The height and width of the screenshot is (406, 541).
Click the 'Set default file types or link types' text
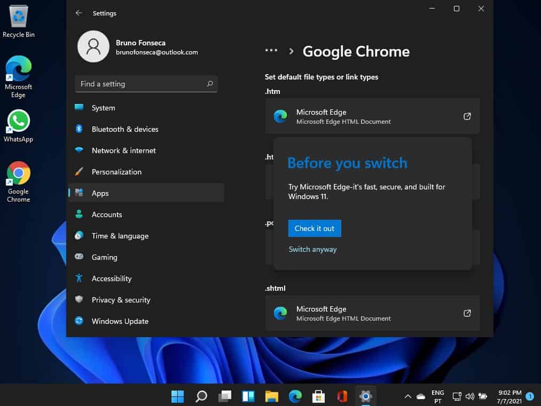pos(322,77)
